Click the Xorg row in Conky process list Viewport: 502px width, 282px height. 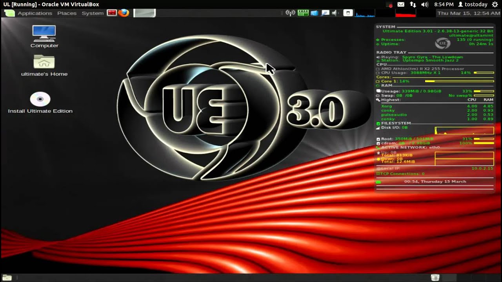point(437,106)
